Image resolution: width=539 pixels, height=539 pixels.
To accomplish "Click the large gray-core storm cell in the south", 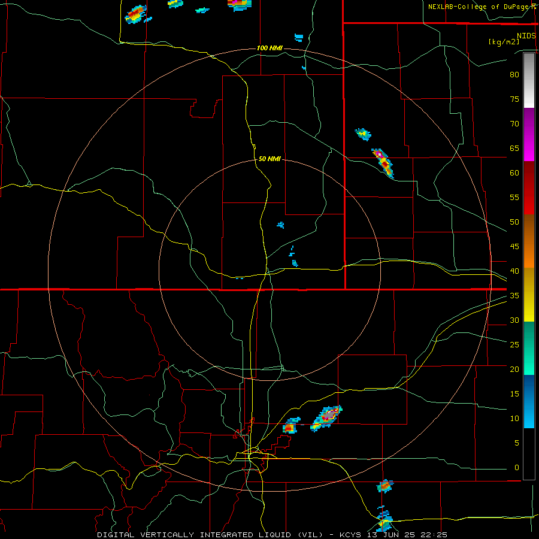I will [x=327, y=417].
